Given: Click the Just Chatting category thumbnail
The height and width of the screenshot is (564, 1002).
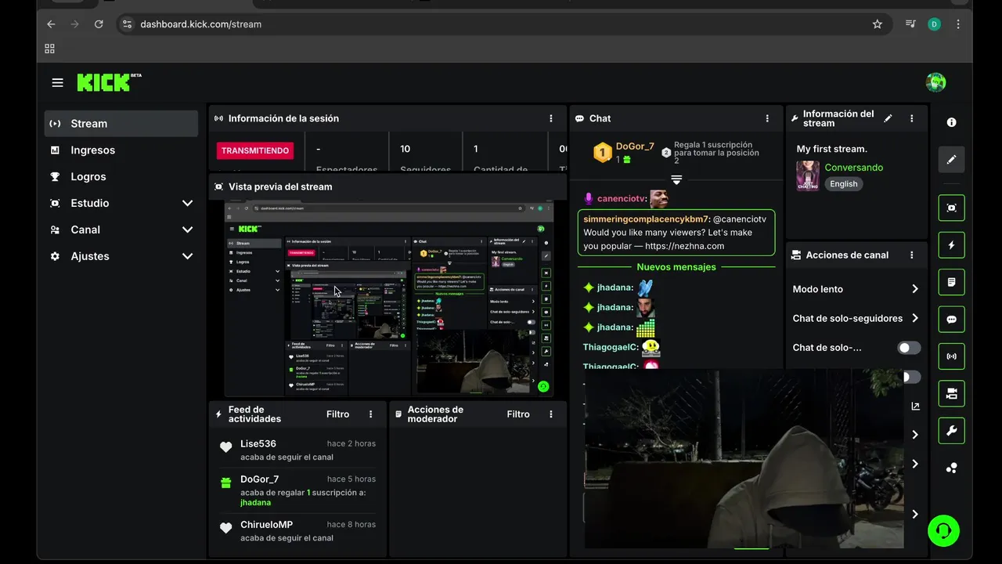Looking at the screenshot, I should point(808,175).
